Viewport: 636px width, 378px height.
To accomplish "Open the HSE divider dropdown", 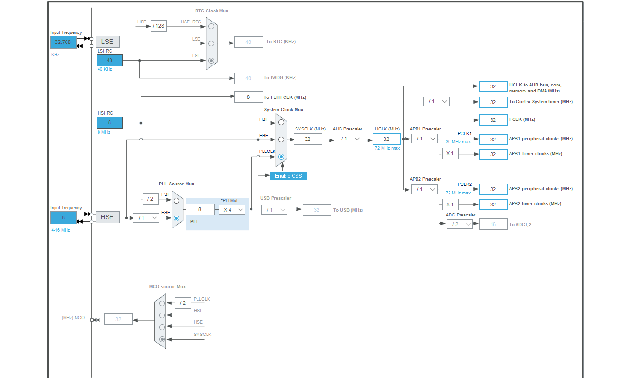I will click(x=146, y=217).
